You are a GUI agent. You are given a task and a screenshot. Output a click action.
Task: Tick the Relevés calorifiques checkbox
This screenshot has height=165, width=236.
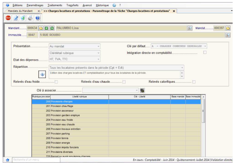(x=194, y=82)
